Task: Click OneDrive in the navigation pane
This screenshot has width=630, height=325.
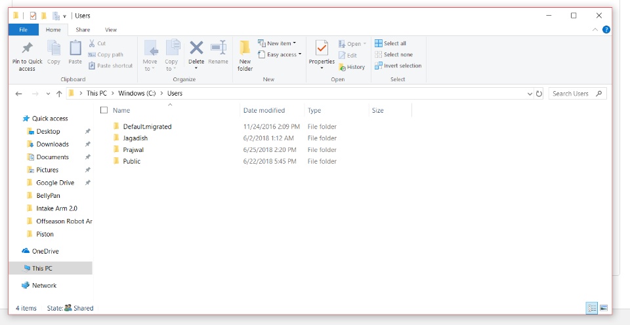Action: pyautogui.click(x=45, y=251)
